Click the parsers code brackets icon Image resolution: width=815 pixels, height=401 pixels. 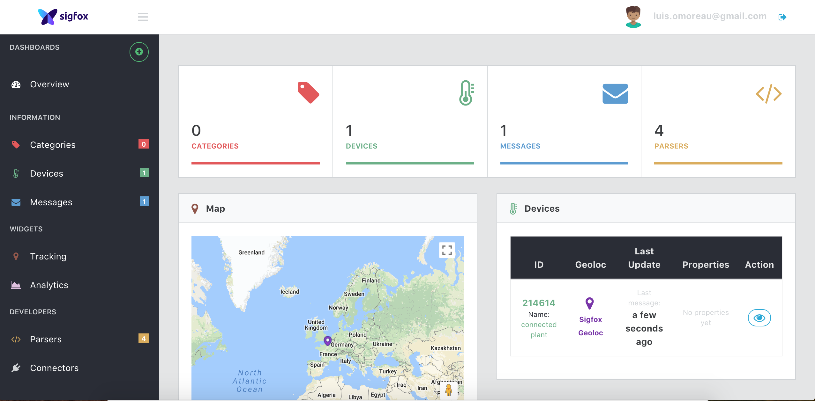[x=768, y=94]
